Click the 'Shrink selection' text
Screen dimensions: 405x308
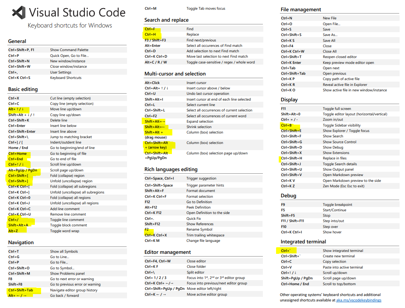pyautogui.click(x=199, y=127)
